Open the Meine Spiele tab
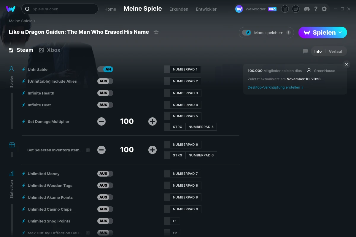 point(143,9)
